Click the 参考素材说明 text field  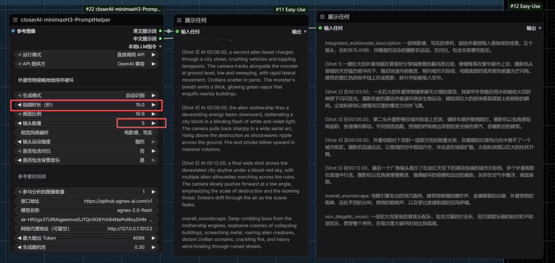click(87, 176)
